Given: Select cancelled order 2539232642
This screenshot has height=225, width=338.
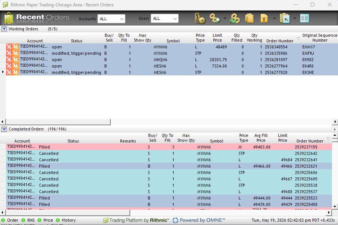Looking at the screenshot, I should [169, 153].
